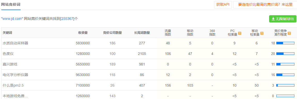Click 竞价公司数量 value 189
This screenshot has height=99, width=297.
[x=112, y=64]
